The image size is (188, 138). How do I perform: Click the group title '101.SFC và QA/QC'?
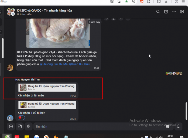44,11
